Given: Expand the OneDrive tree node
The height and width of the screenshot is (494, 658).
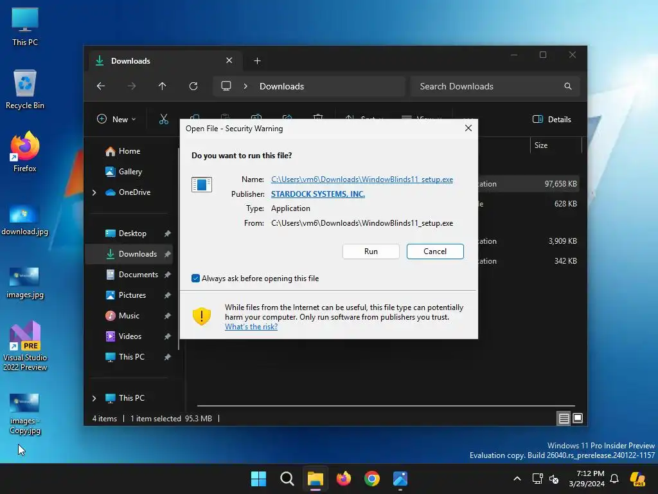Looking at the screenshot, I should (94, 192).
